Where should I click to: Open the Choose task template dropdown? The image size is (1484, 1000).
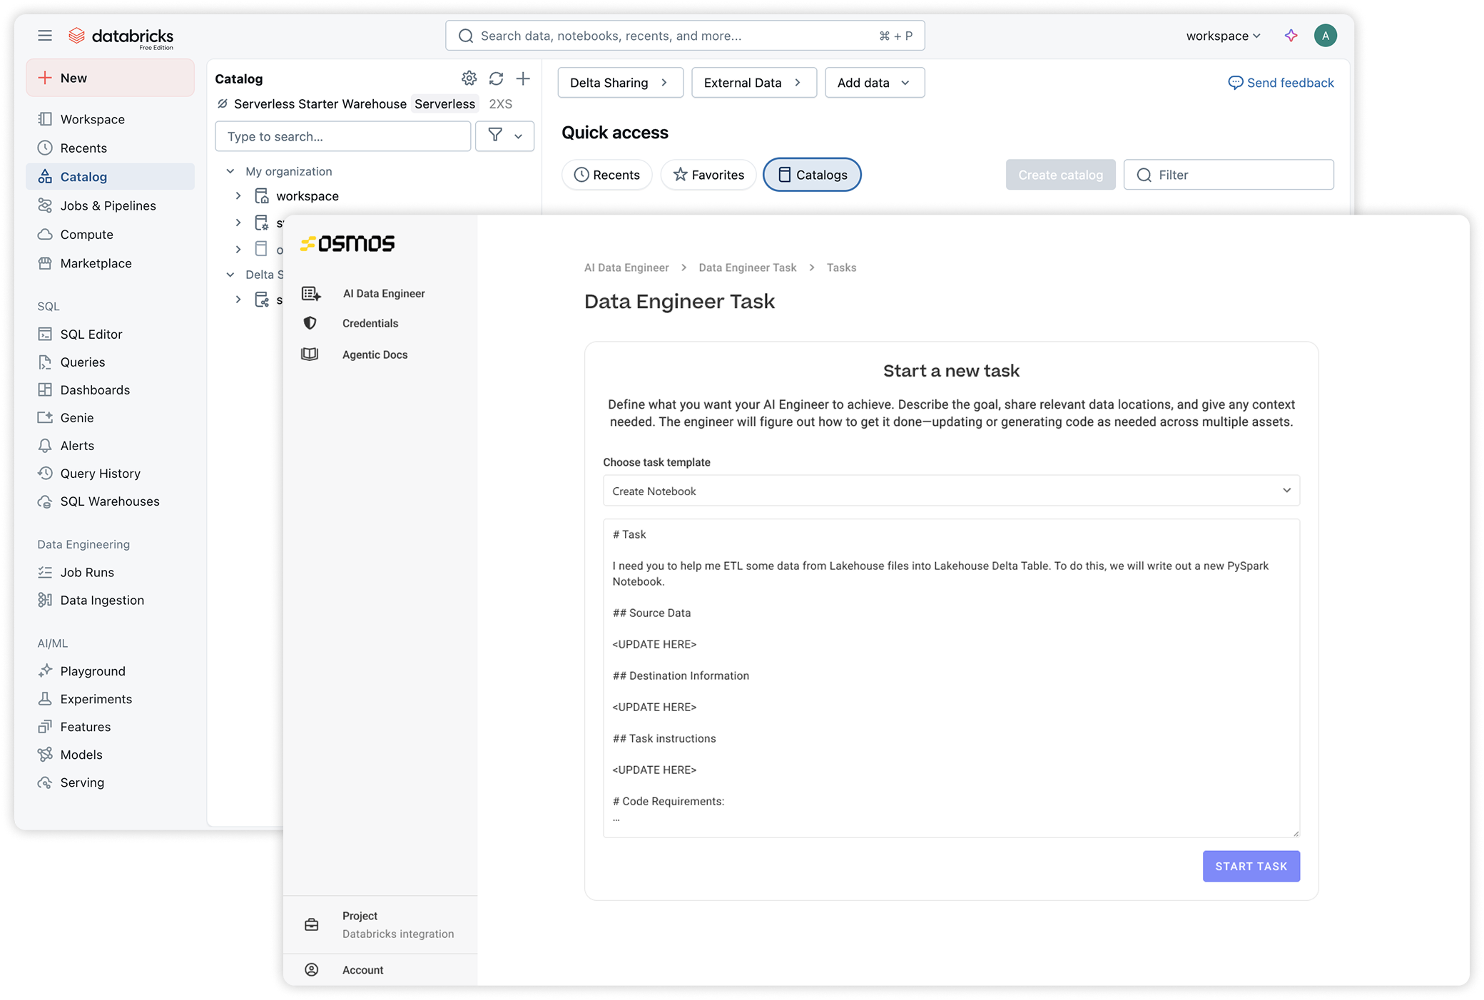(x=951, y=491)
